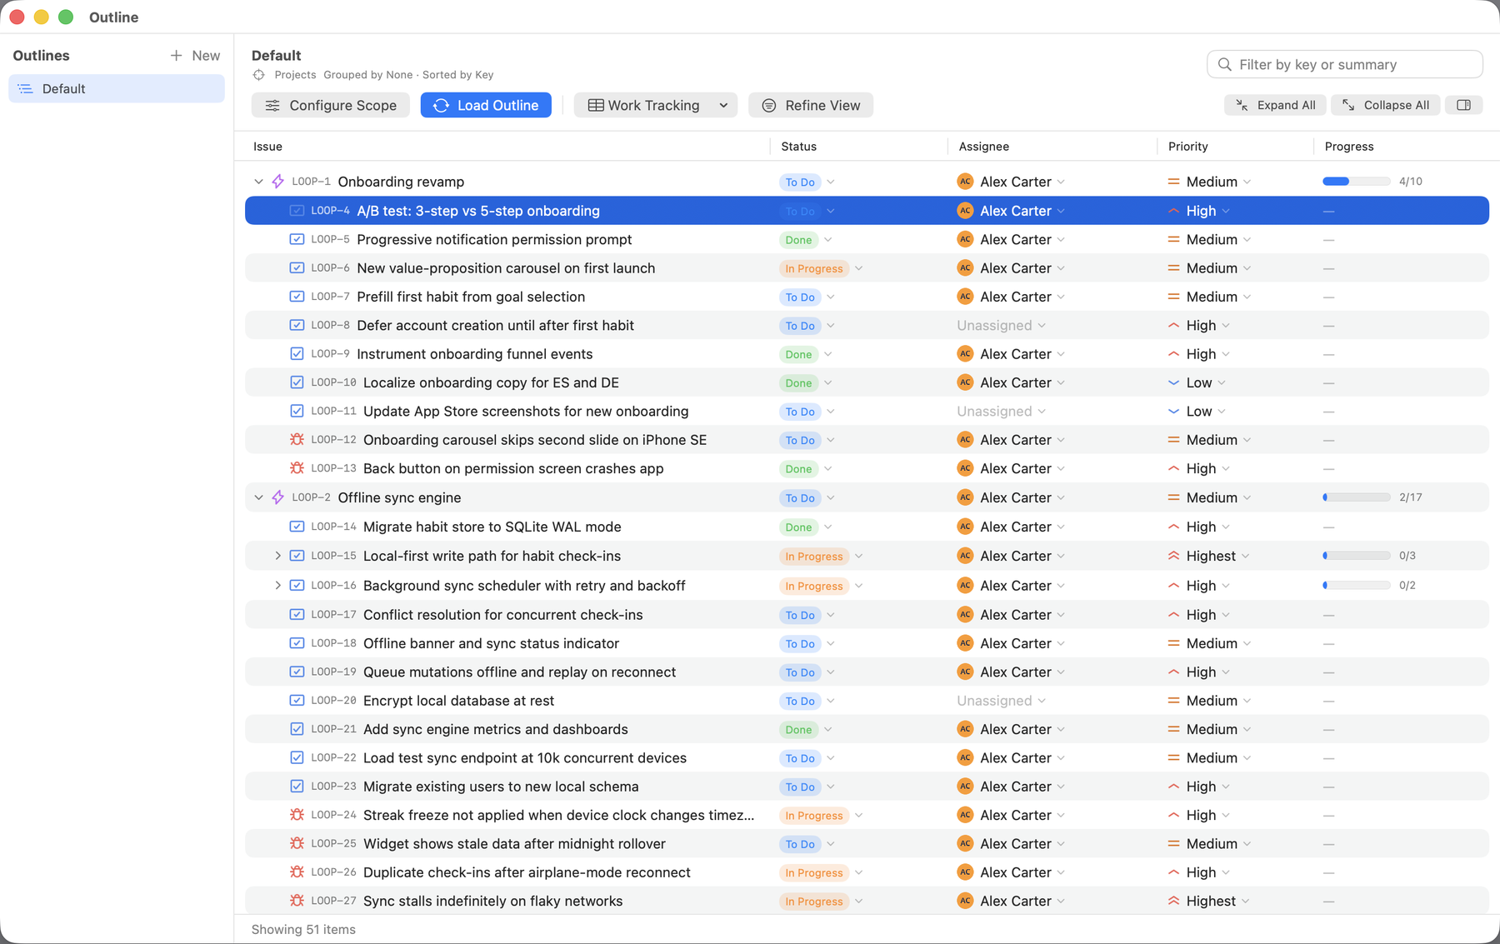Select the Default outline in sidebar
The width and height of the screenshot is (1500, 944).
coord(117,88)
